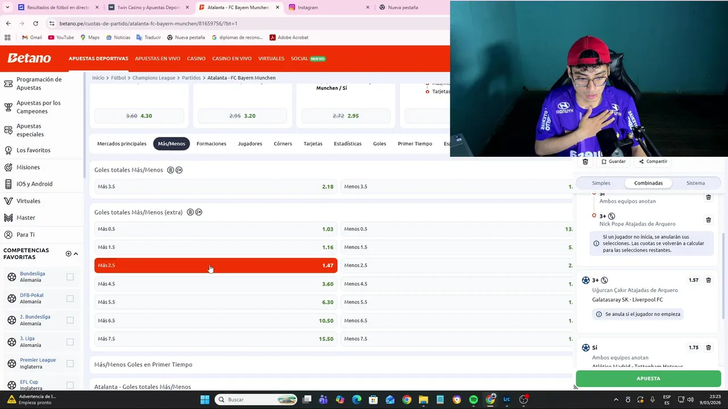Open Para Ti in the sidebar
Image resolution: width=728 pixels, height=409 pixels.
pyautogui.click(x=26, y=235)
